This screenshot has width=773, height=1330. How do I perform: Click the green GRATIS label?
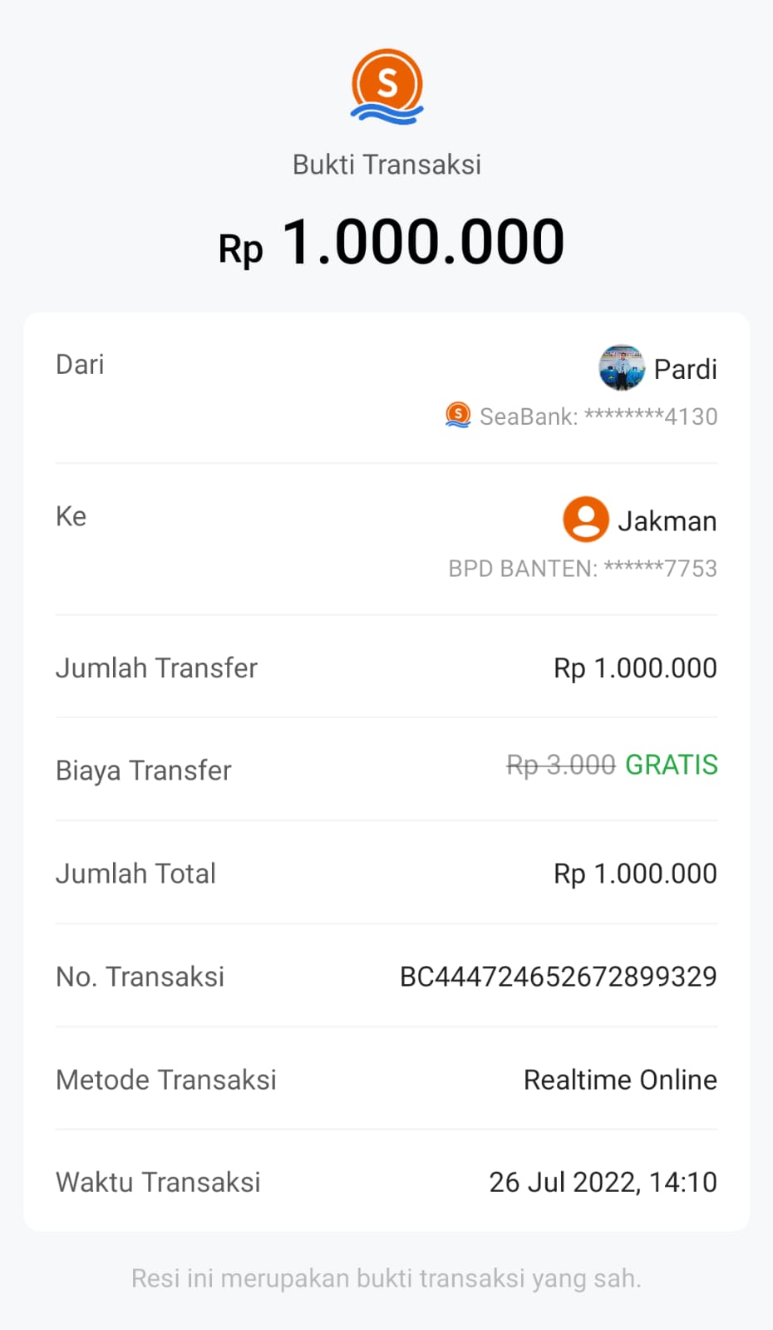[x=671, y=765]
